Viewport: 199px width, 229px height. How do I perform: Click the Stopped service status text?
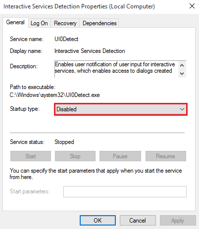coord(64,142)
